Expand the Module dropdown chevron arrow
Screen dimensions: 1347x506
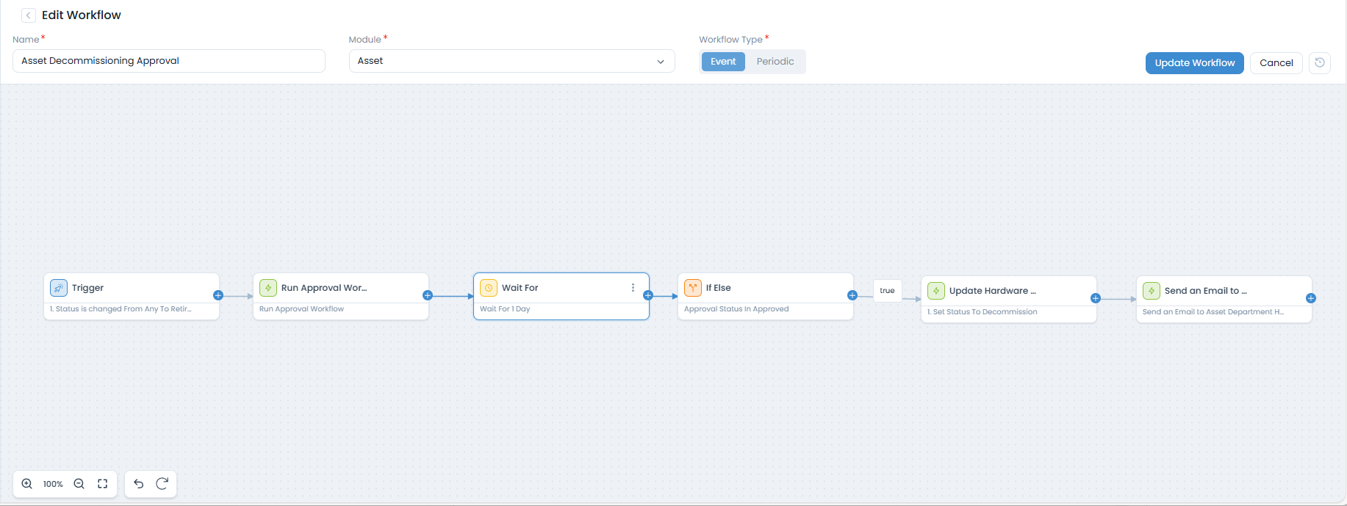pos(660,62)
